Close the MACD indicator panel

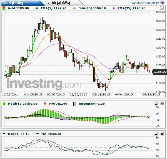[x=162, y=104]
